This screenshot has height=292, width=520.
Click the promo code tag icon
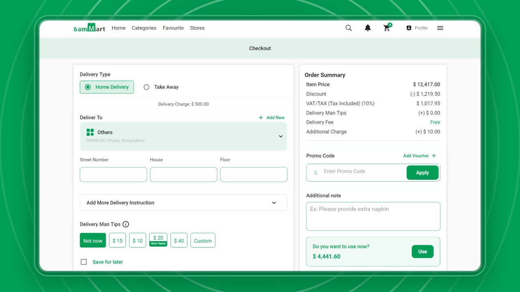[x=316, y=173]
